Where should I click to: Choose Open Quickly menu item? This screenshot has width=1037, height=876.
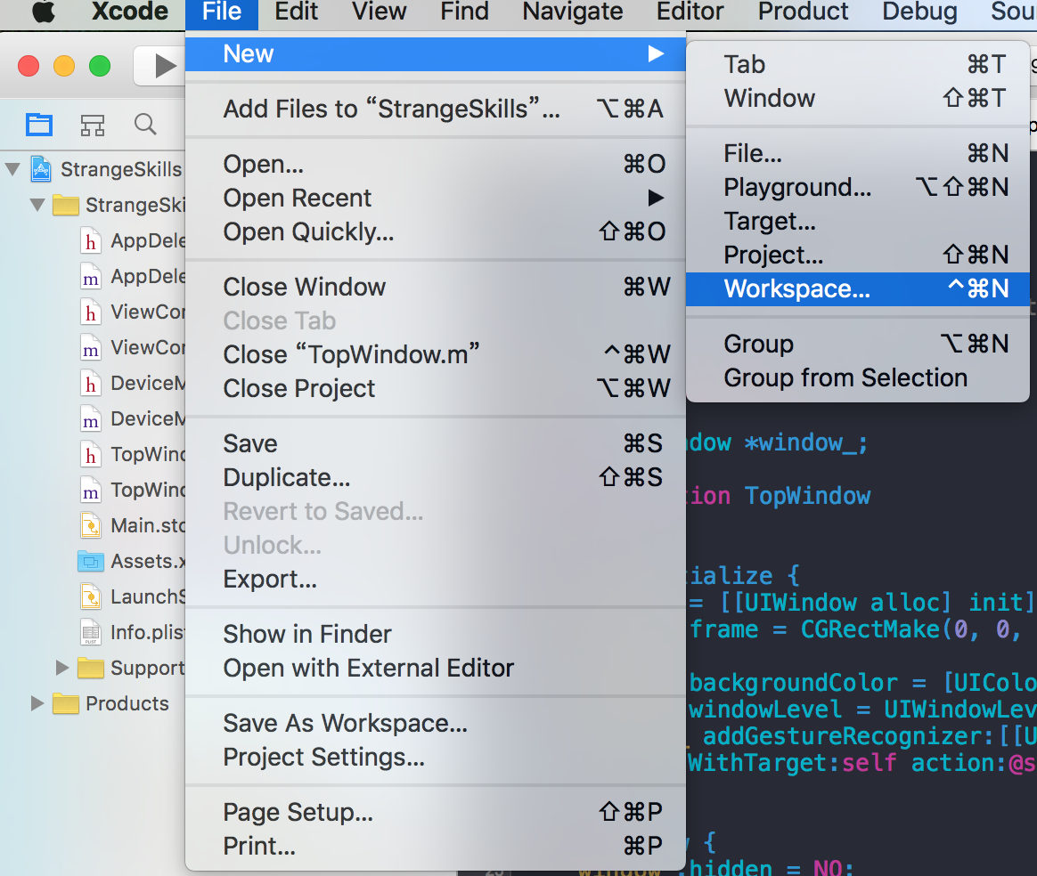point(435,231)
